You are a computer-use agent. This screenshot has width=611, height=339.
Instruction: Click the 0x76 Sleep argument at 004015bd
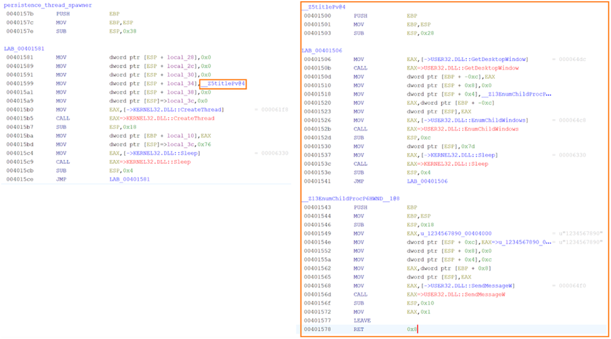(204, 145)
